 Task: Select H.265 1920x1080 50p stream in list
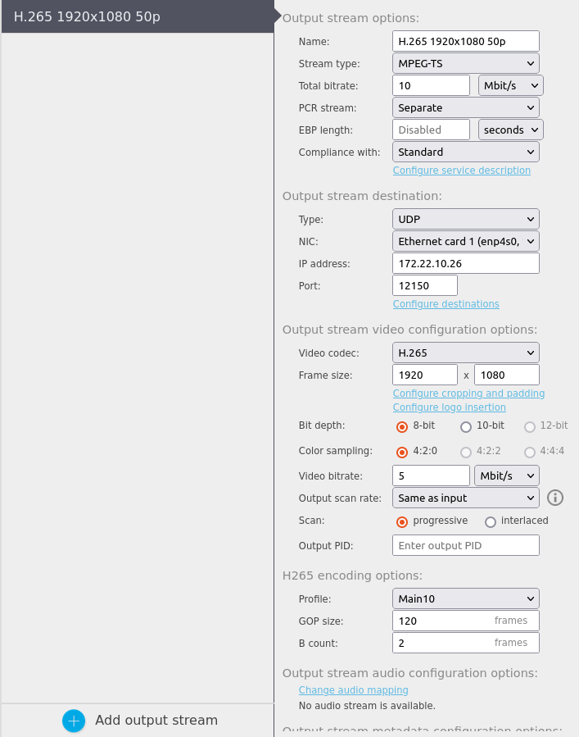[138, 16]
